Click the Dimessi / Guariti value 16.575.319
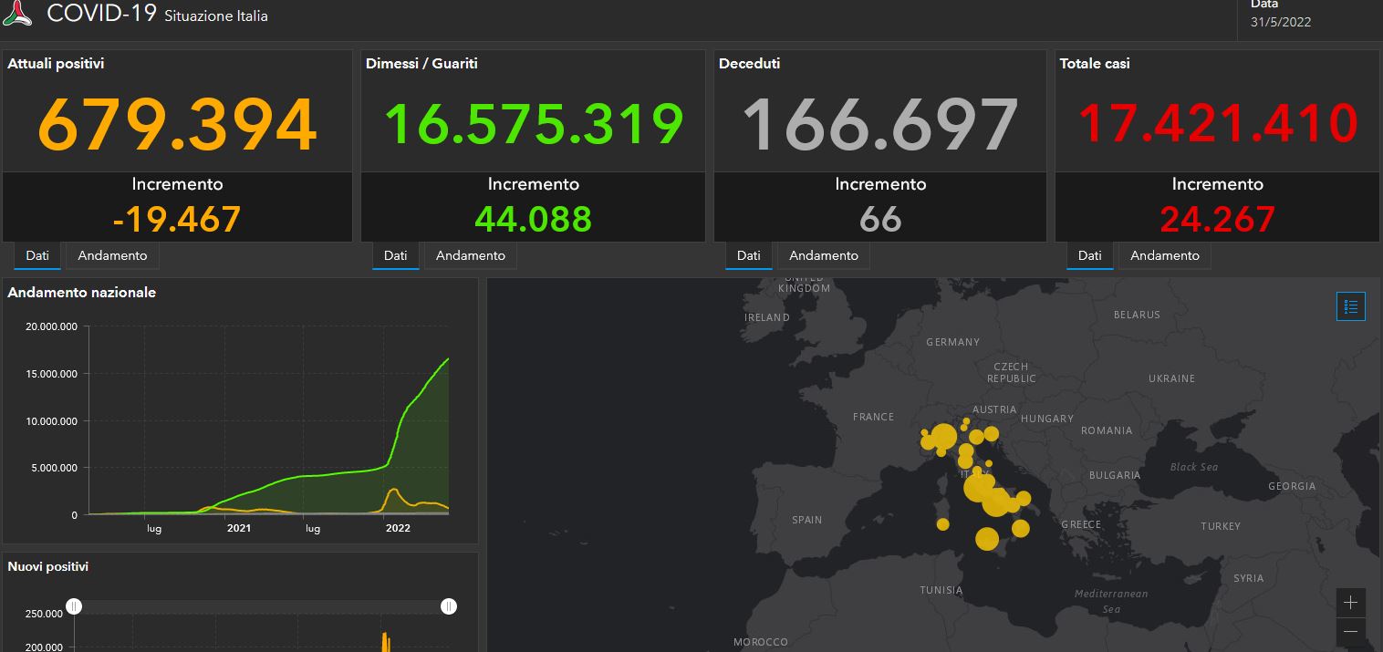This screenshot has width=1383, height=652. point(534,124)
